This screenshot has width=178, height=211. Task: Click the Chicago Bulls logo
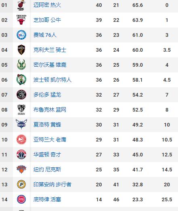pyautogui.click(x=21, y=20)
